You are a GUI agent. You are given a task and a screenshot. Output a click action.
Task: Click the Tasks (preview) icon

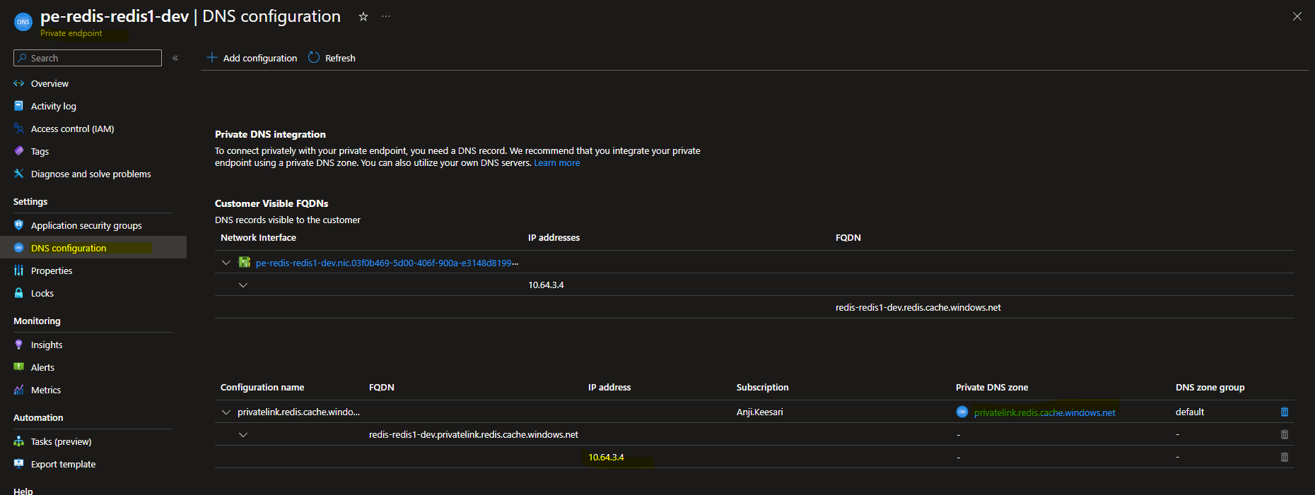(19, 441)
